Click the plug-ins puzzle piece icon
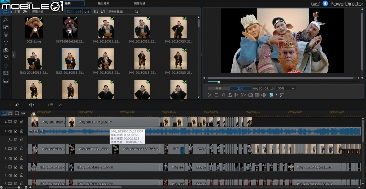The height and width of the screenshot is (189, 366). tap(25, 12)
